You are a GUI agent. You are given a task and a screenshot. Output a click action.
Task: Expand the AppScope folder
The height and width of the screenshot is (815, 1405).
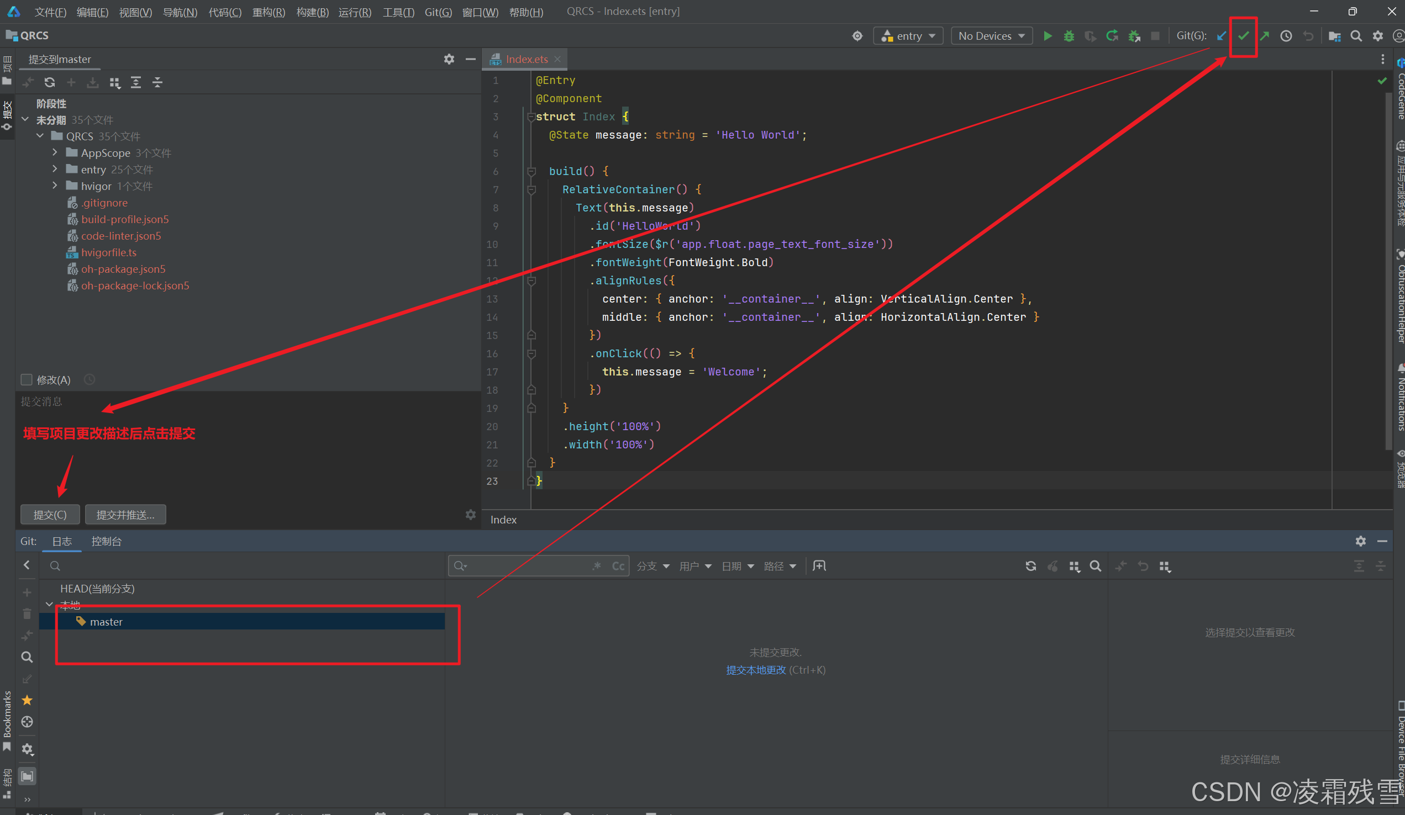pyautogui.click(x=55, y=152)
